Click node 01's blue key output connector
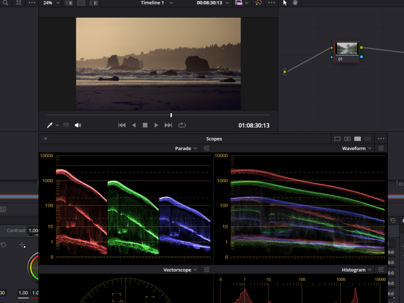Viewport: 404px width, 303px height. [x=362, y=56]
